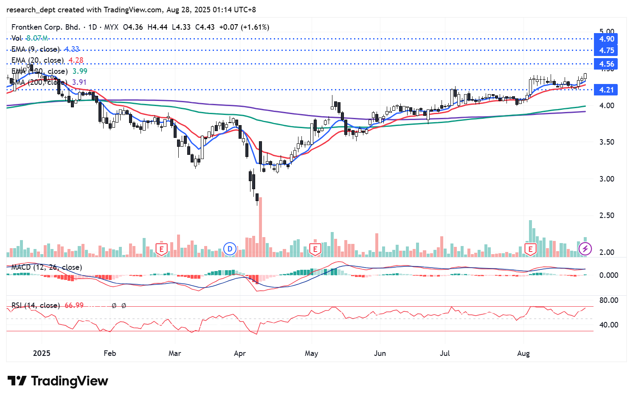
Task: Click the 1D interval in the legend
Action: 92,27
